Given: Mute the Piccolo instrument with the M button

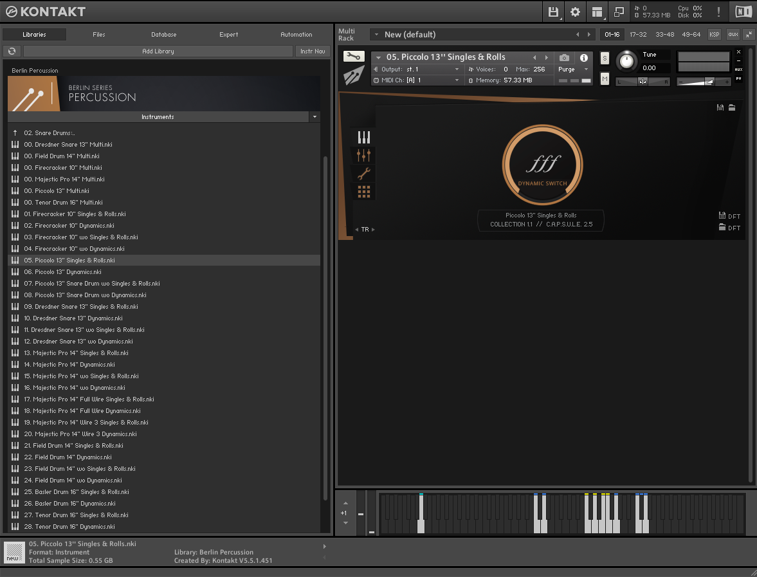Looking at the screenshot, I should point(605,78).
